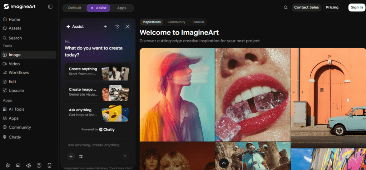The image size is (366, 170).
Task: Open the two blonde people image thumbnail
Action: (177, 156)
